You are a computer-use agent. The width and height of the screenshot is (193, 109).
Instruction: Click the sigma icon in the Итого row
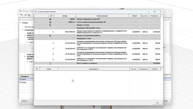pos(50,63)
